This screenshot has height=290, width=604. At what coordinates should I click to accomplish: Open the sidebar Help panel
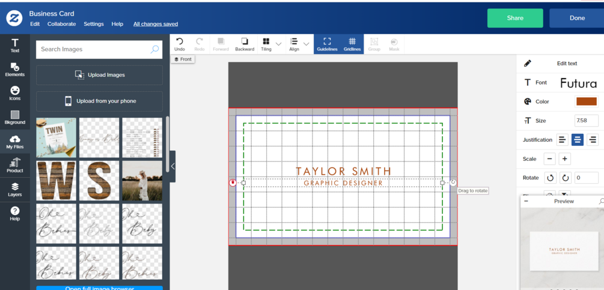(14, 214)
